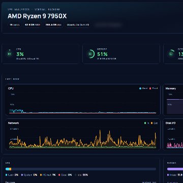Viewport: 183px width, 183px height.
Task: Click the purple System swatch in CPU breakdown
Action: [x=22, y=175]
